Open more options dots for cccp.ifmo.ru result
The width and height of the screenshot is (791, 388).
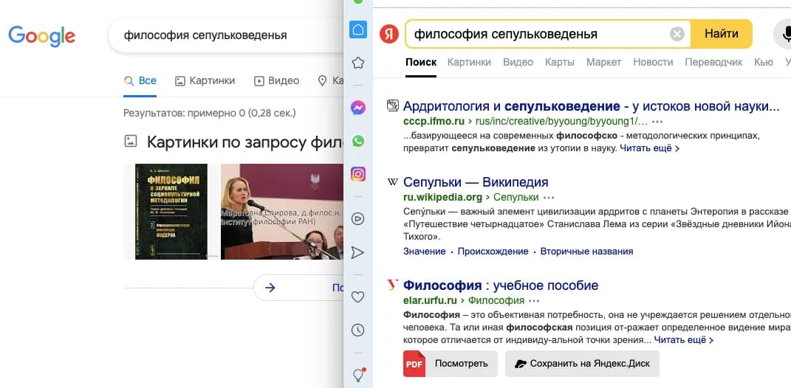click(x=657, y=122)
